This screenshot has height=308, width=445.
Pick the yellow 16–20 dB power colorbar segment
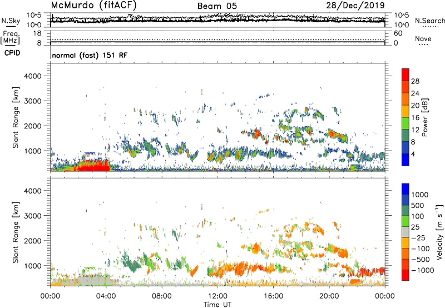point(406,111)
